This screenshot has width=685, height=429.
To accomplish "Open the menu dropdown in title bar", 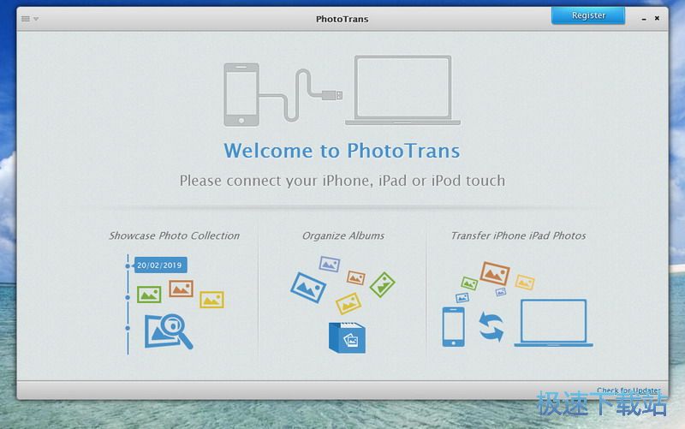I will (29, 19).
